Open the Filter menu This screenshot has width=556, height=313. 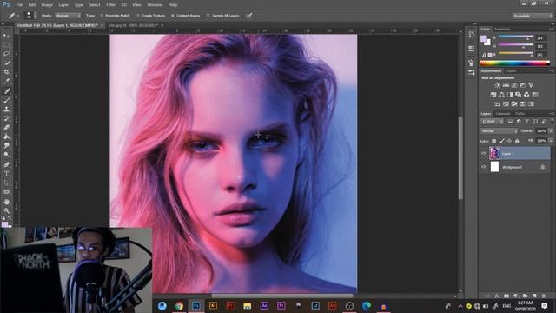[x=110, y=5]
